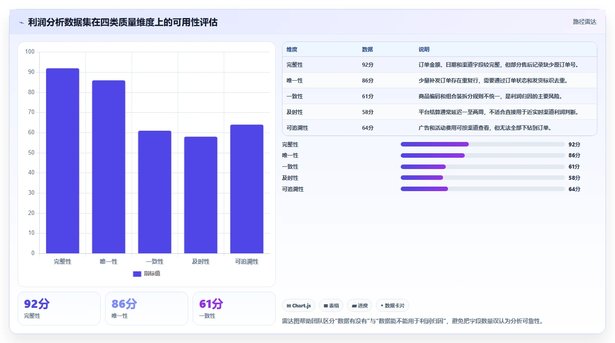Screen dimensions: 615x343
Task: Click the 92分 value beside the progress bar
Action: pos(574,145)
